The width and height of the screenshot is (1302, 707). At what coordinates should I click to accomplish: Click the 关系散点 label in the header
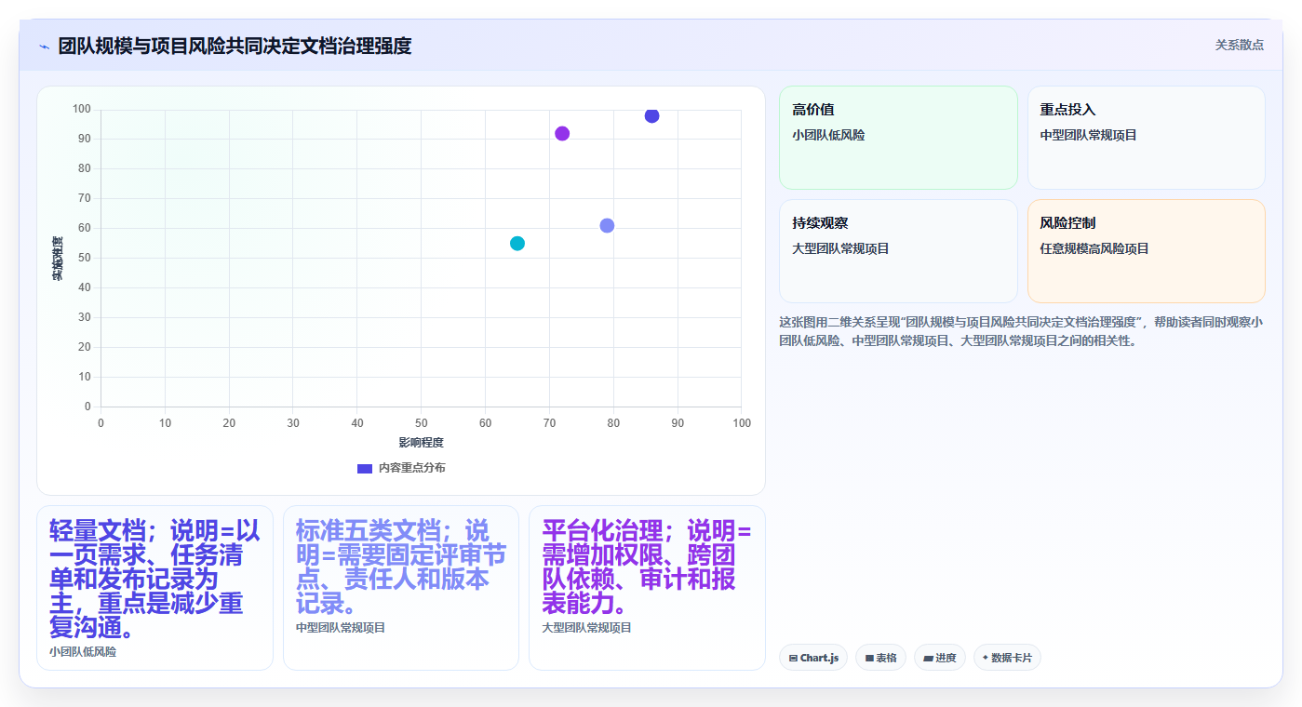pos(1240,45)
